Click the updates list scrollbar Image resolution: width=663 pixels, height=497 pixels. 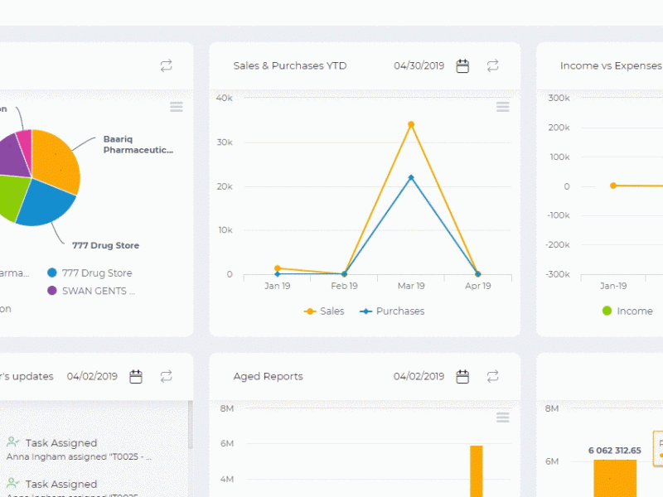pos(191,425)
